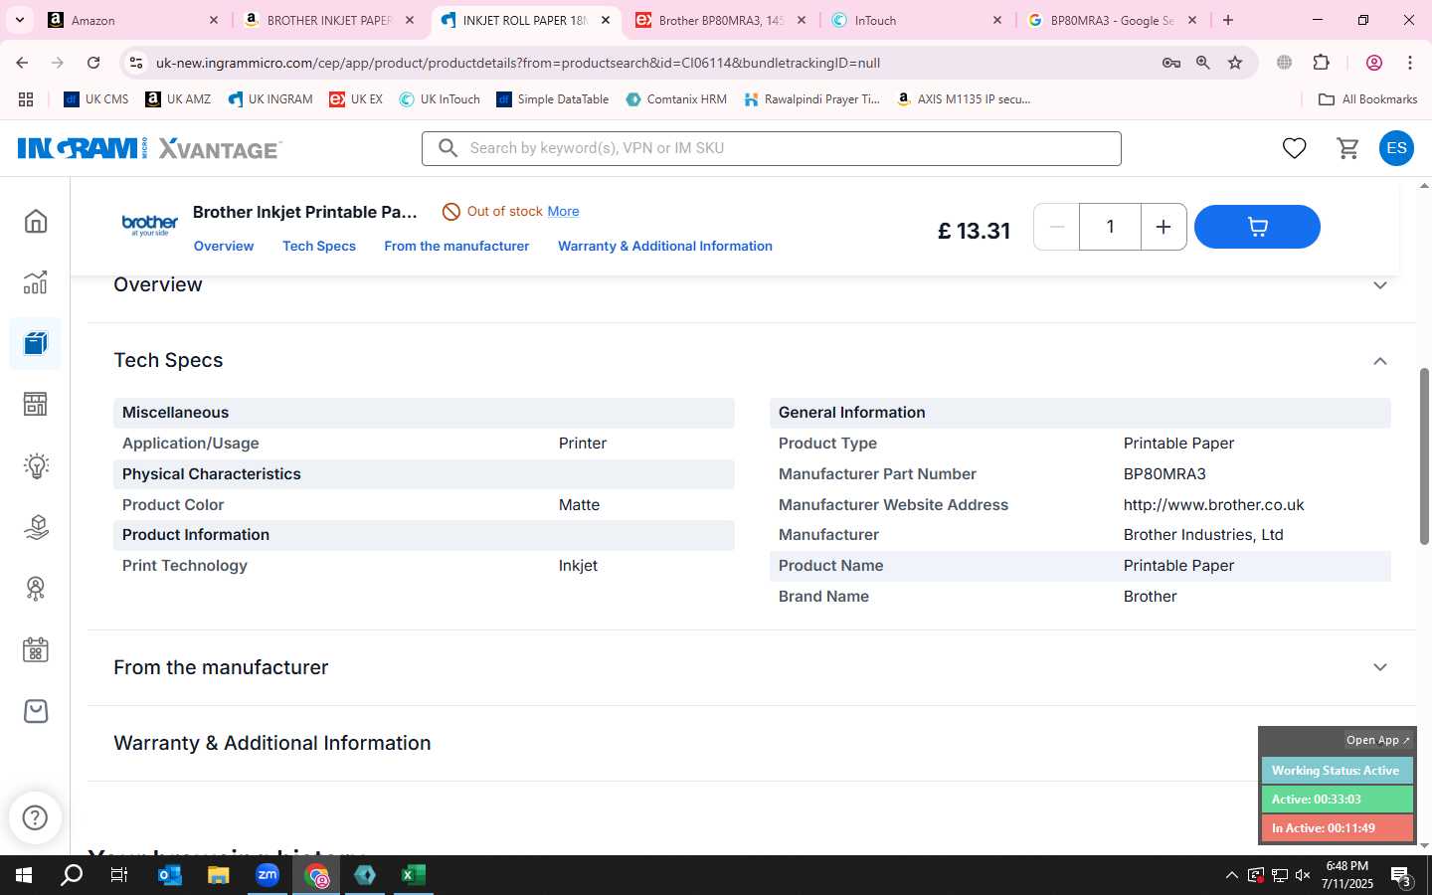Open the Home icon in left sidebar

[36, 221]
